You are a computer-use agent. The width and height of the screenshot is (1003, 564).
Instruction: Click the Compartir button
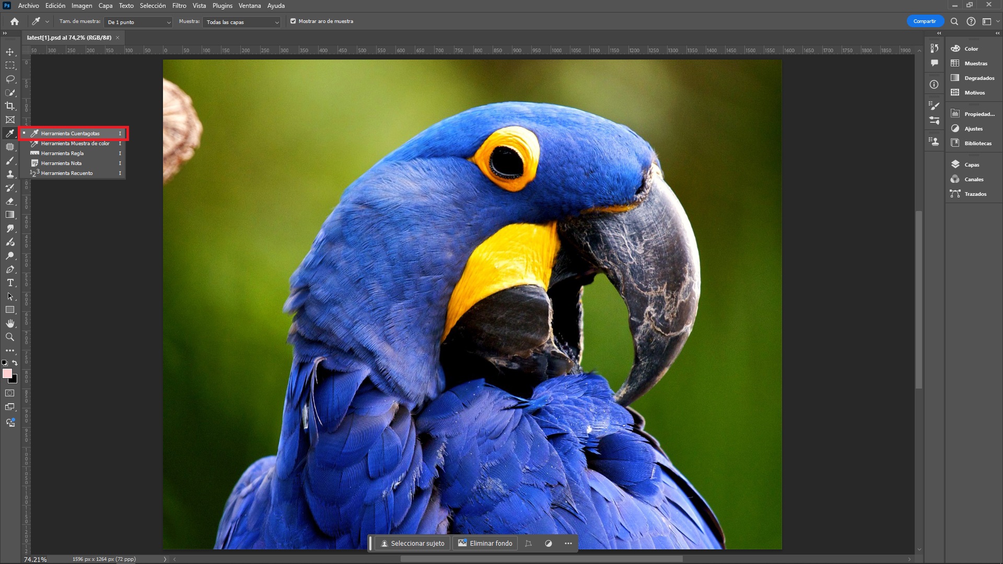click(925, 21)
